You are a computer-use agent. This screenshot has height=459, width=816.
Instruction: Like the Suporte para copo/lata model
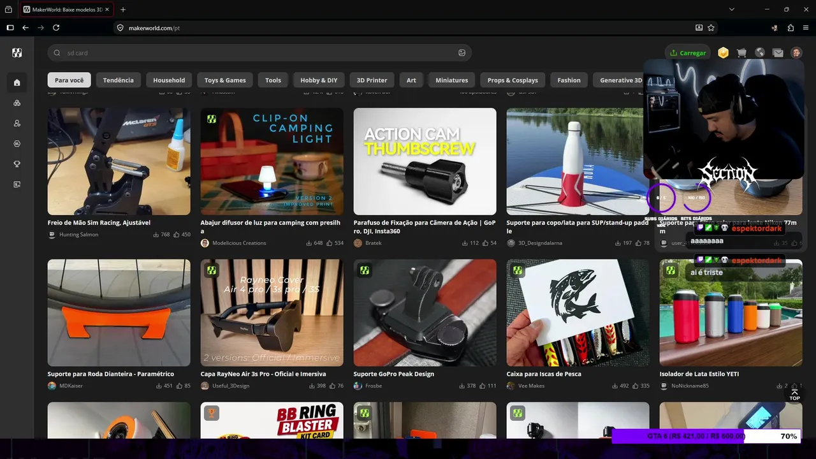pyautogui.click(x=638, y=243)
